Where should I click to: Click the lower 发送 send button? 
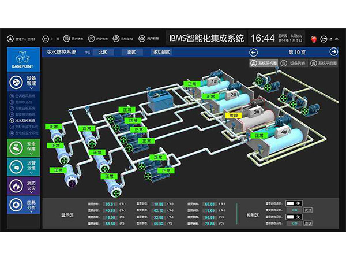point(308,223)
